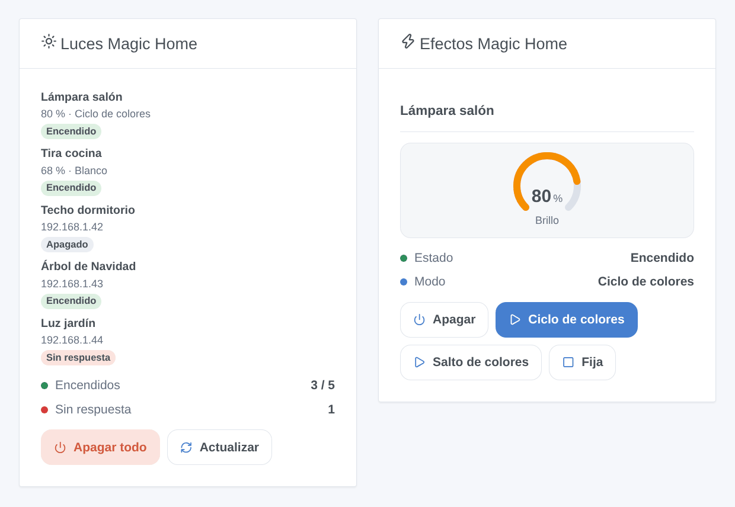Click the Encendido badge under Lámpara salón
Image resolution: width=735 pixels, height=507 pixels.
(71, 131)
